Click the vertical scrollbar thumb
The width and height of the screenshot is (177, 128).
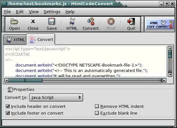click(170, 54)
